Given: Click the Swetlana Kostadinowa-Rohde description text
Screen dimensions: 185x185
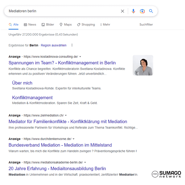Looking at the screenshot, I should pos(57,88).
